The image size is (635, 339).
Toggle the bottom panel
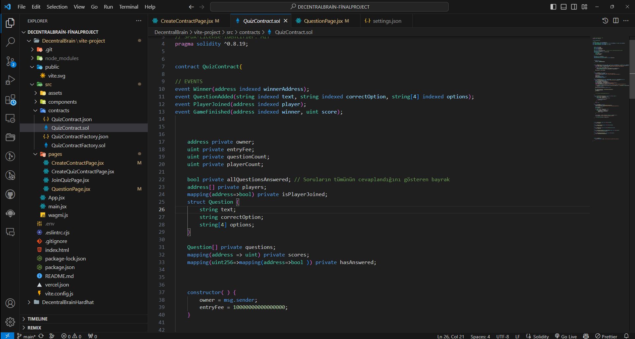564,7
